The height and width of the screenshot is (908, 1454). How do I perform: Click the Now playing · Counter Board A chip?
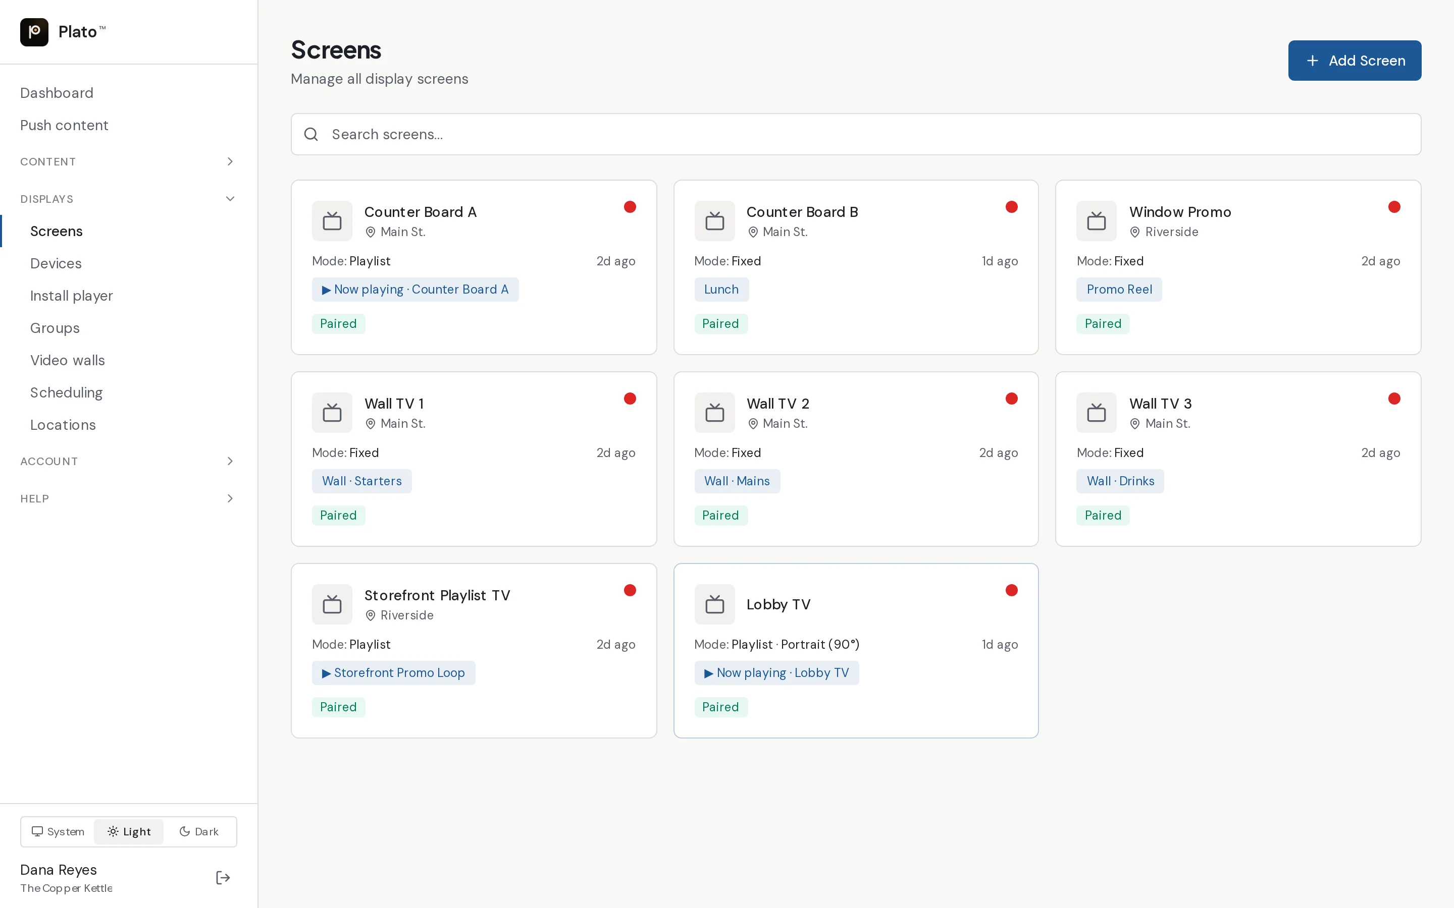click(x=415, y=290)
